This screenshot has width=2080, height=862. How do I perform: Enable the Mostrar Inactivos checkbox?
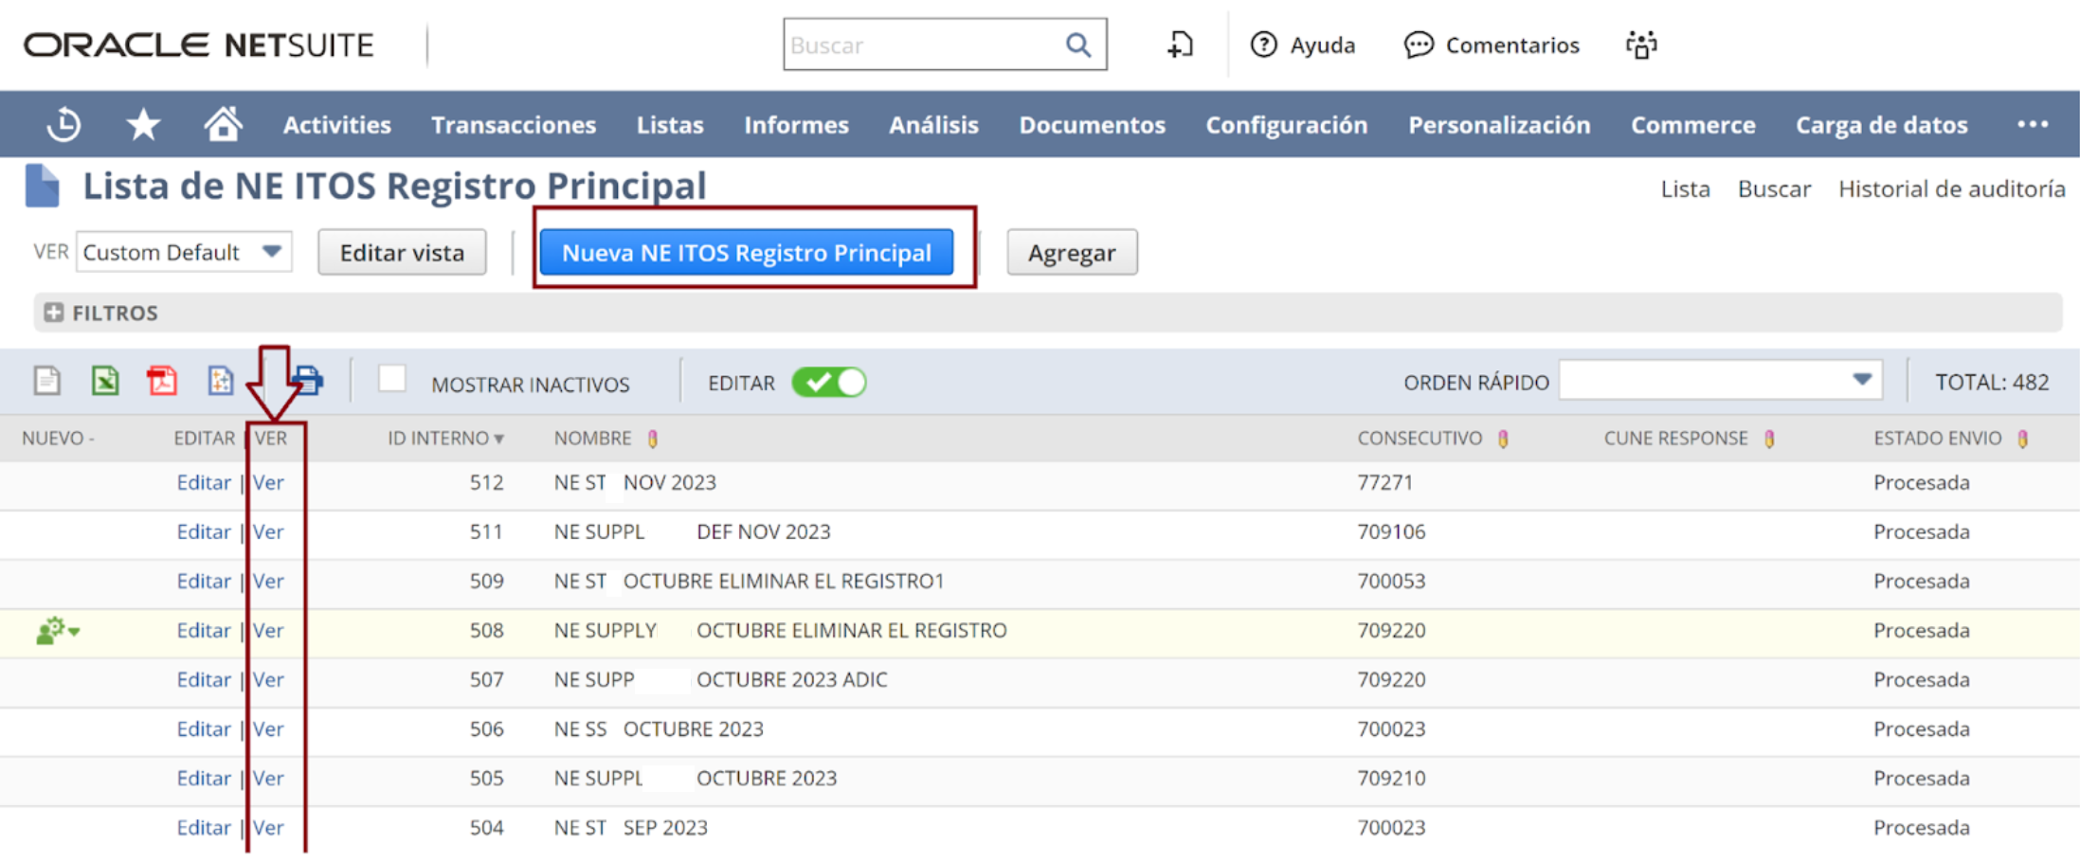[x=391, y=380]
